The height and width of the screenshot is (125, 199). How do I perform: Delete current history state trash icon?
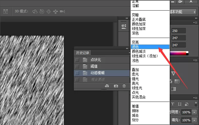124,86
